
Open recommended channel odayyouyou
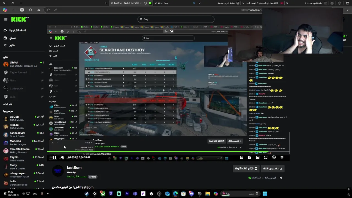(x=23, y=175)
